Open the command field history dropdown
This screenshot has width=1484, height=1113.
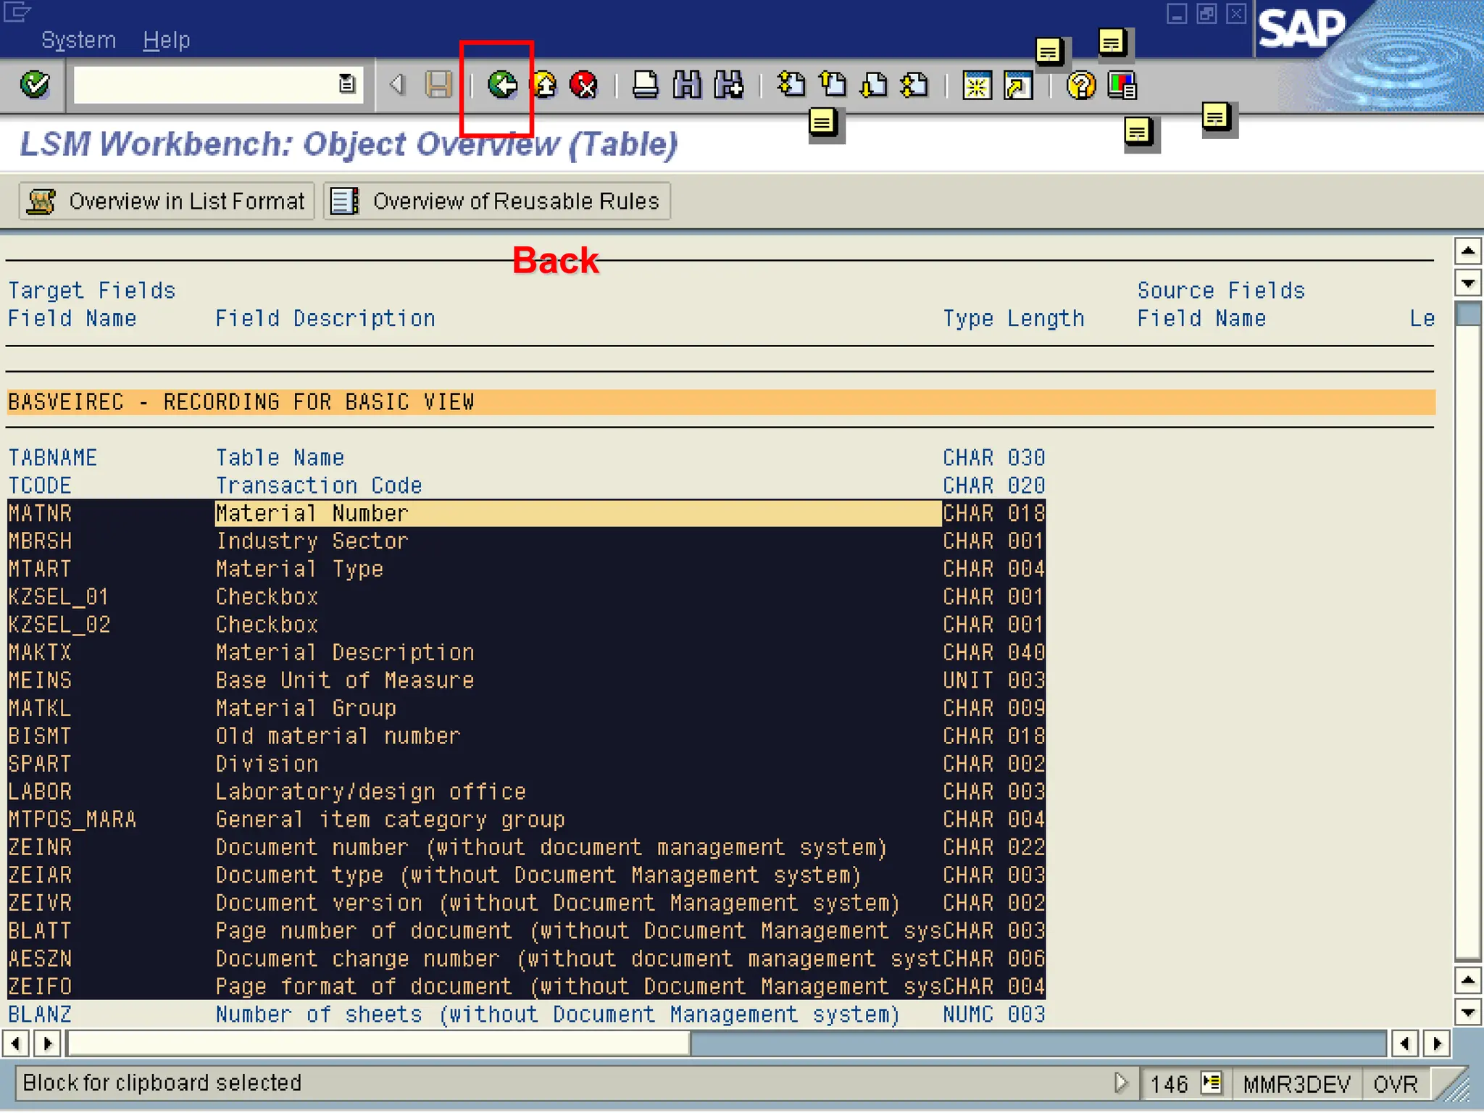(x=347, y=85)
